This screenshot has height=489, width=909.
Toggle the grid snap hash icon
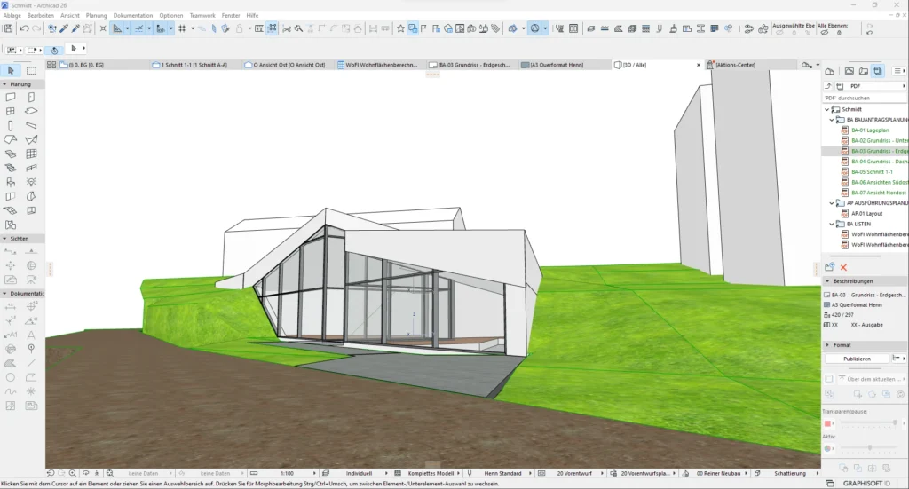(x=182, y=28)
